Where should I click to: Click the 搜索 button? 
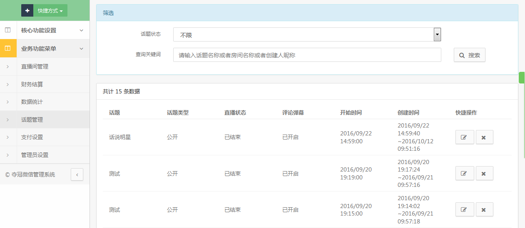[x=469, y=55]
